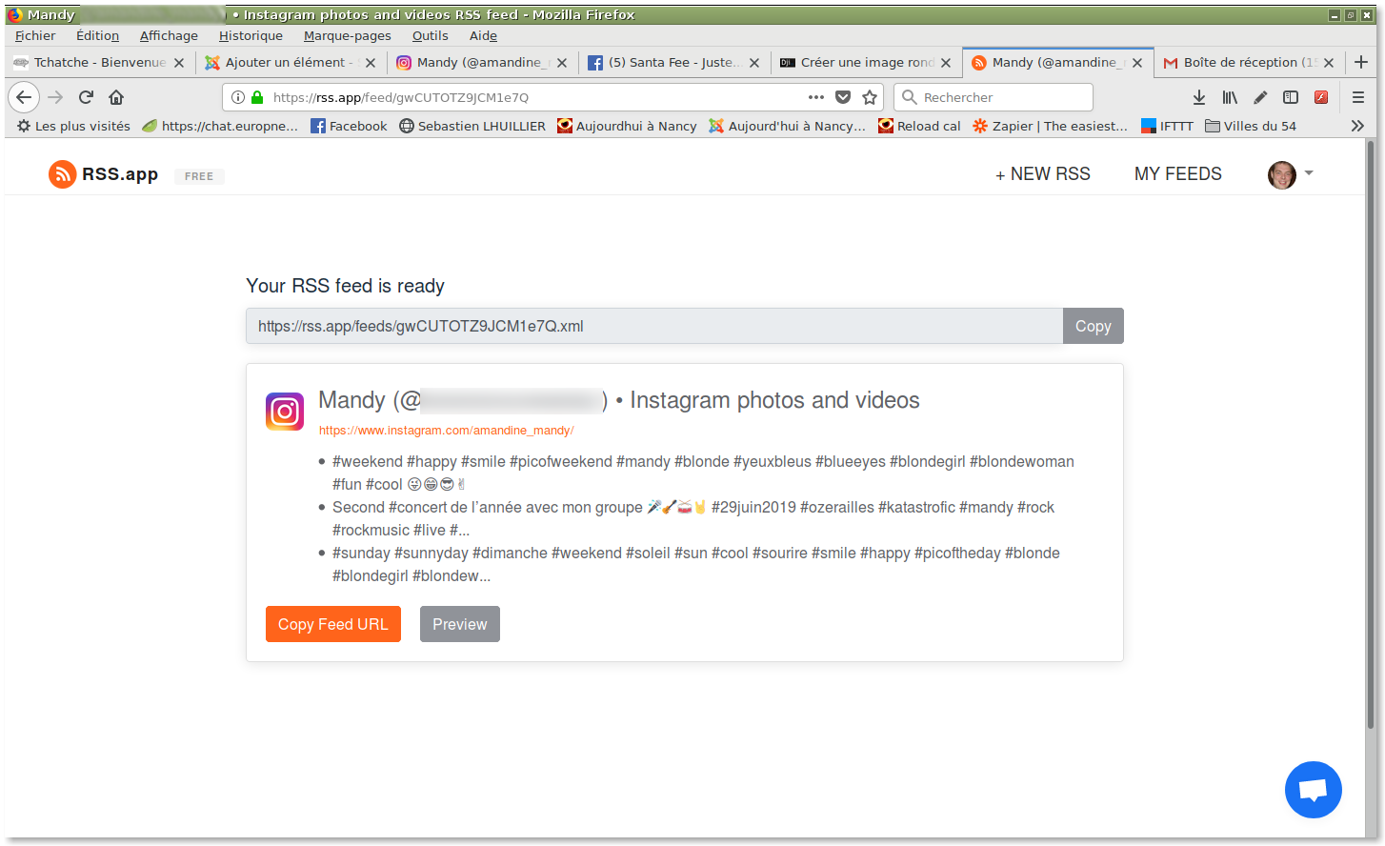This screenshot has width=1385, height=846.
Task: Open the Affichage menu
Action: (169, 35)
